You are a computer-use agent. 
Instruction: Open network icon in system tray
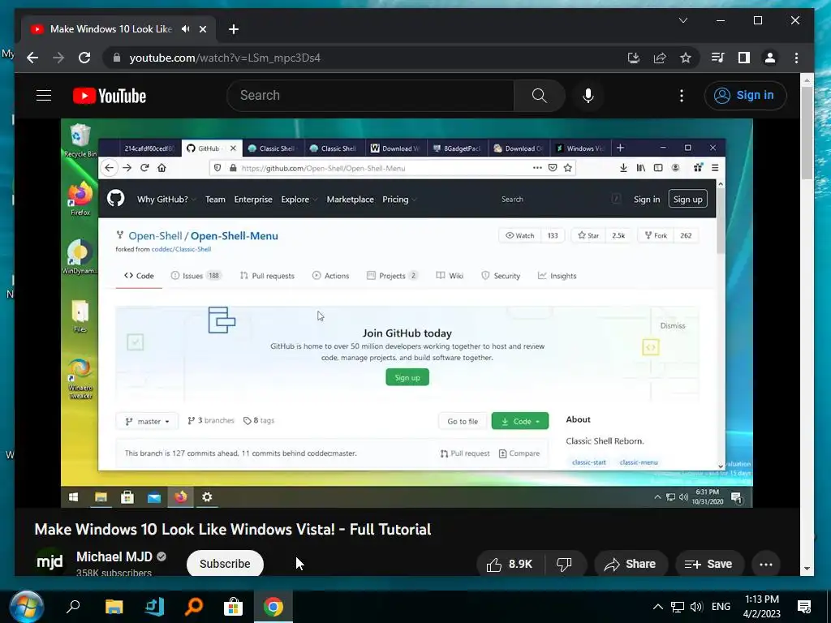click(678, 607)
